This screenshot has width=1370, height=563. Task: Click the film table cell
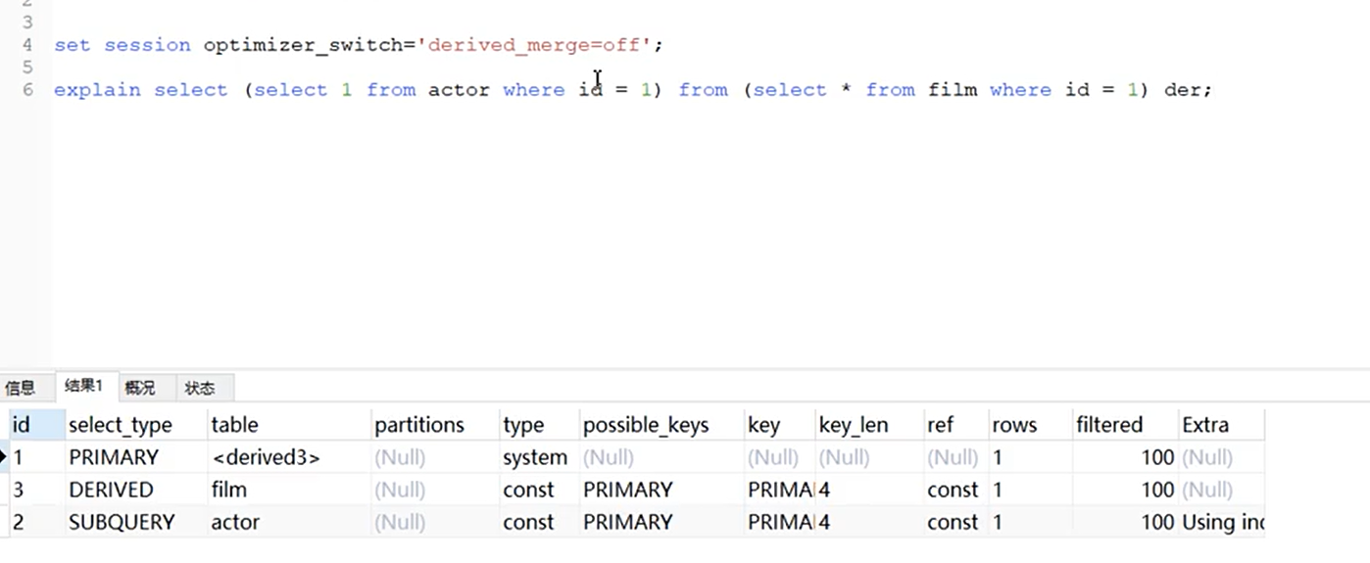coord(228,490)
